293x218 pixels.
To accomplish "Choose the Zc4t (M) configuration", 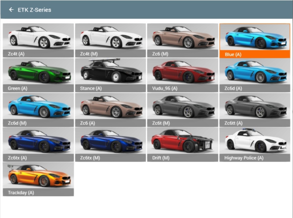I will tap(110, 37).
